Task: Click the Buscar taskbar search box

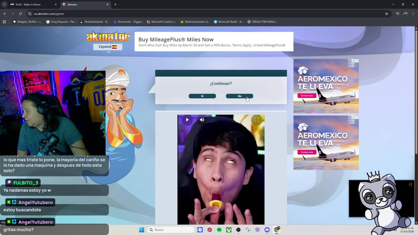Action: [171, 230]
